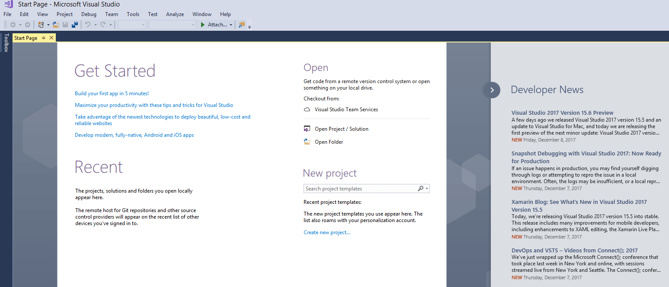
Task: Click the Open Folder link
Action: click(329, 142)
